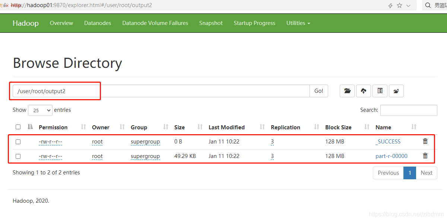
Task: Click the Hadoop brand link
Action: click(26, 23)
